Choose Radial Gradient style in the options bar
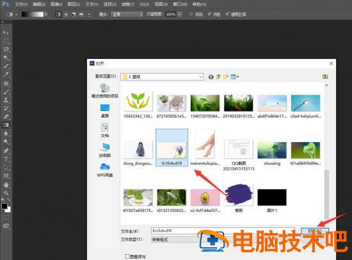 pyautogui.click(x=66, y=14)
